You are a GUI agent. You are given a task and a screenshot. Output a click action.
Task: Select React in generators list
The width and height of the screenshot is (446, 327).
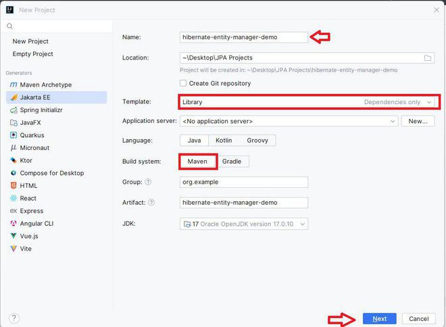pyautogui.click(x=57, y=198)
